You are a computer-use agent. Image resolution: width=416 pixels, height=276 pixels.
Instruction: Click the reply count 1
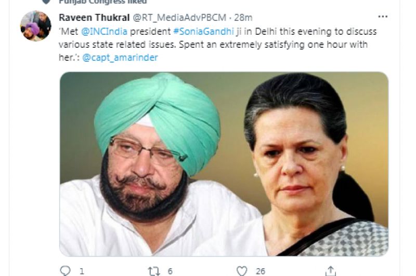82,271
